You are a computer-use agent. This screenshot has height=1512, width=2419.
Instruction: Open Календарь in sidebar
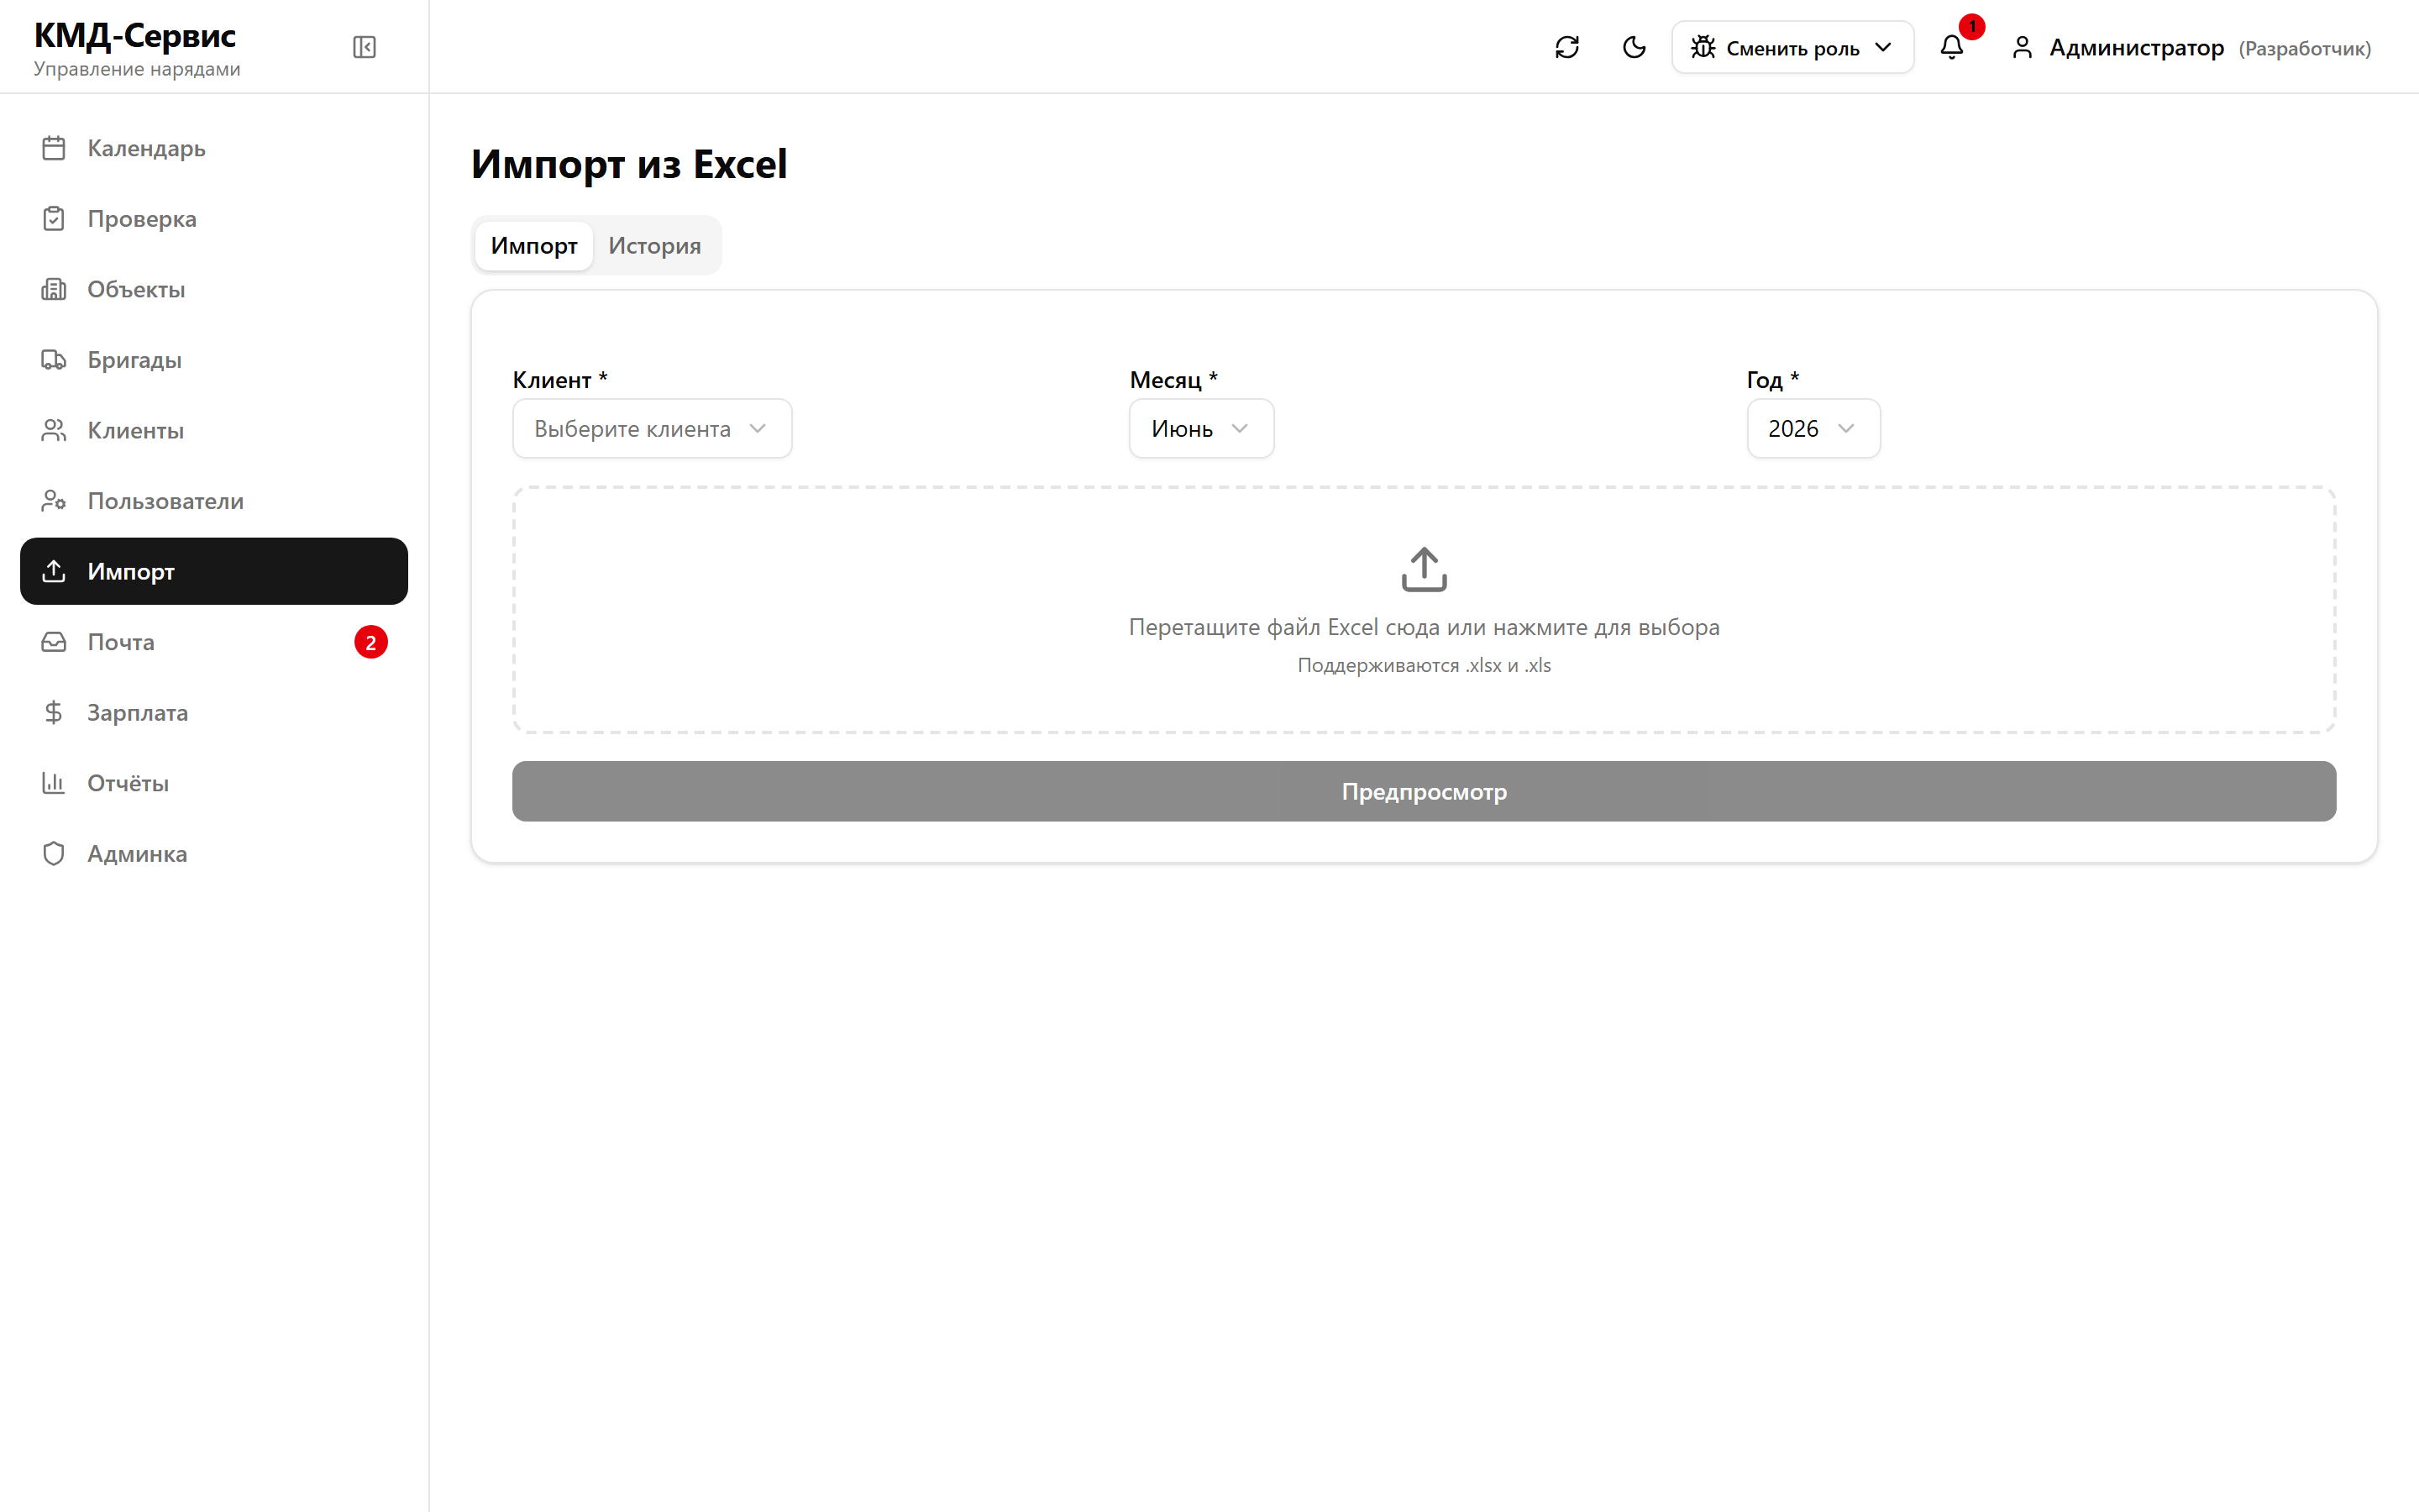214,148
